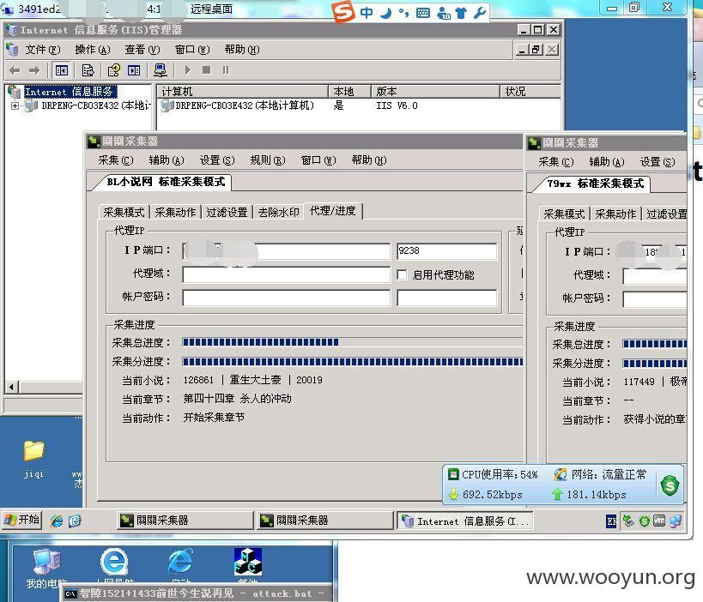This screenshot has width=703, height=602.
Task: Open the IME skin shirt icon
Action: point(460,13)
